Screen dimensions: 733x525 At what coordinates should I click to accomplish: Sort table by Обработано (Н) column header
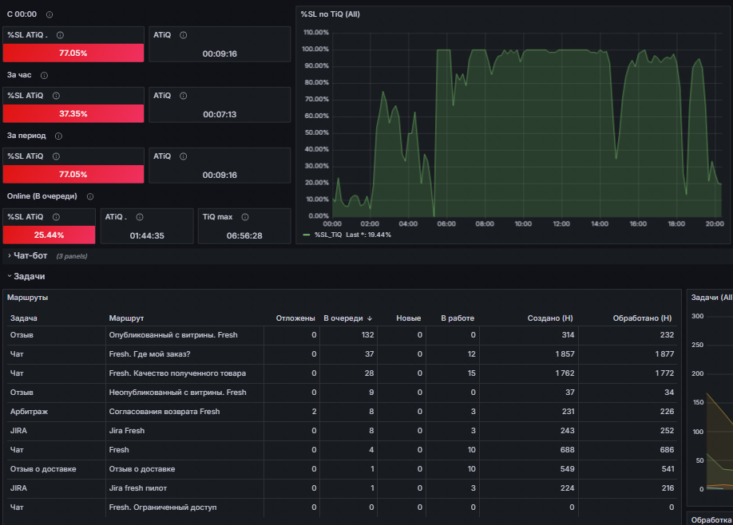(642, 318)
